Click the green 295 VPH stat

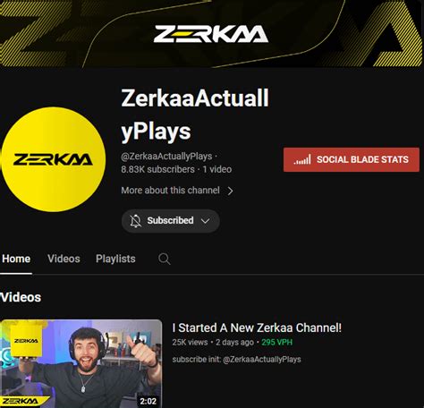277,342
